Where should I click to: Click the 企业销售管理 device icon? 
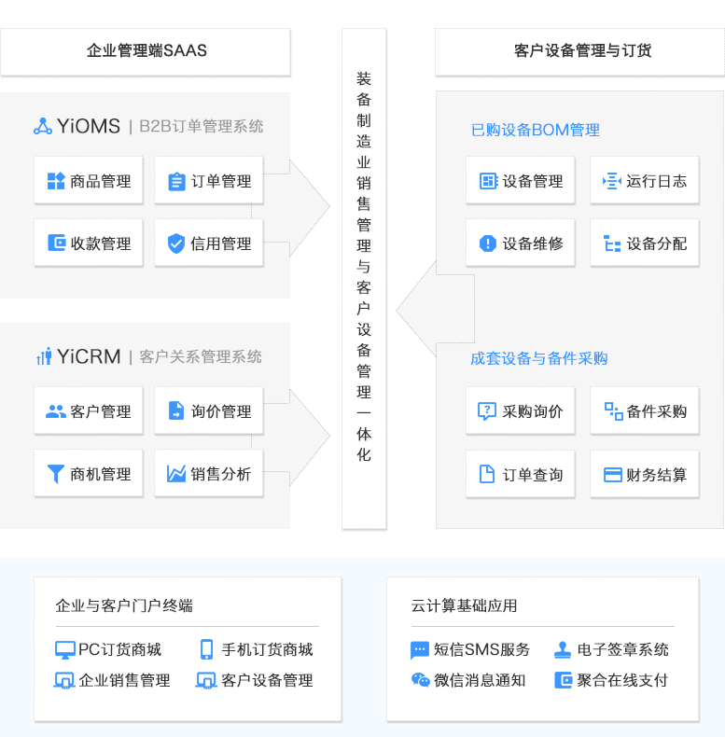pyautogui.click(x=64, y=681)
